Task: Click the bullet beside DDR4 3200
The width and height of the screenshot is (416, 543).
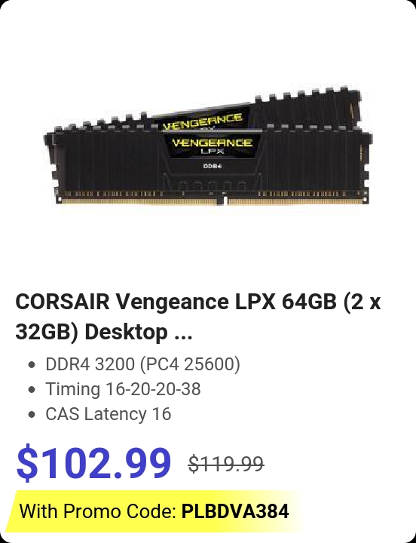Action: pos(32,365)
